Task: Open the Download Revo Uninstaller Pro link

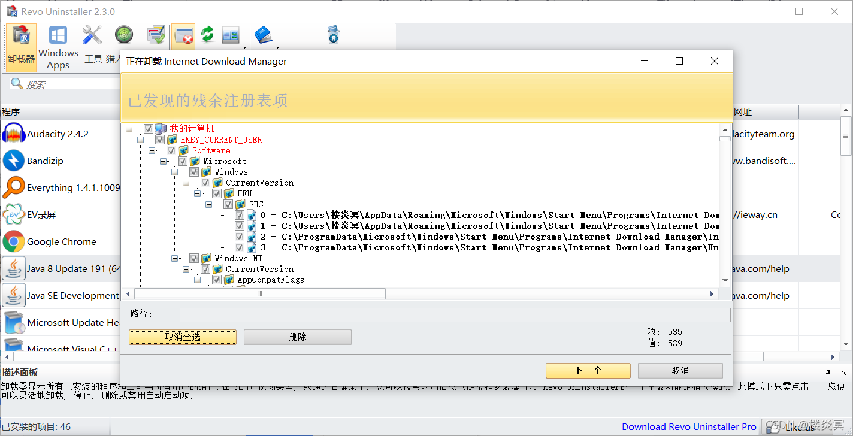Action: 689,426
